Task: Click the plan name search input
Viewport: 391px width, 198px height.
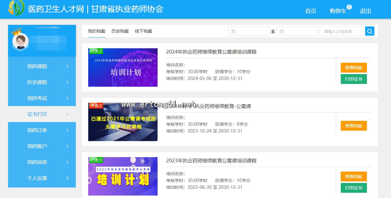Action: click(x=342, y=31)
